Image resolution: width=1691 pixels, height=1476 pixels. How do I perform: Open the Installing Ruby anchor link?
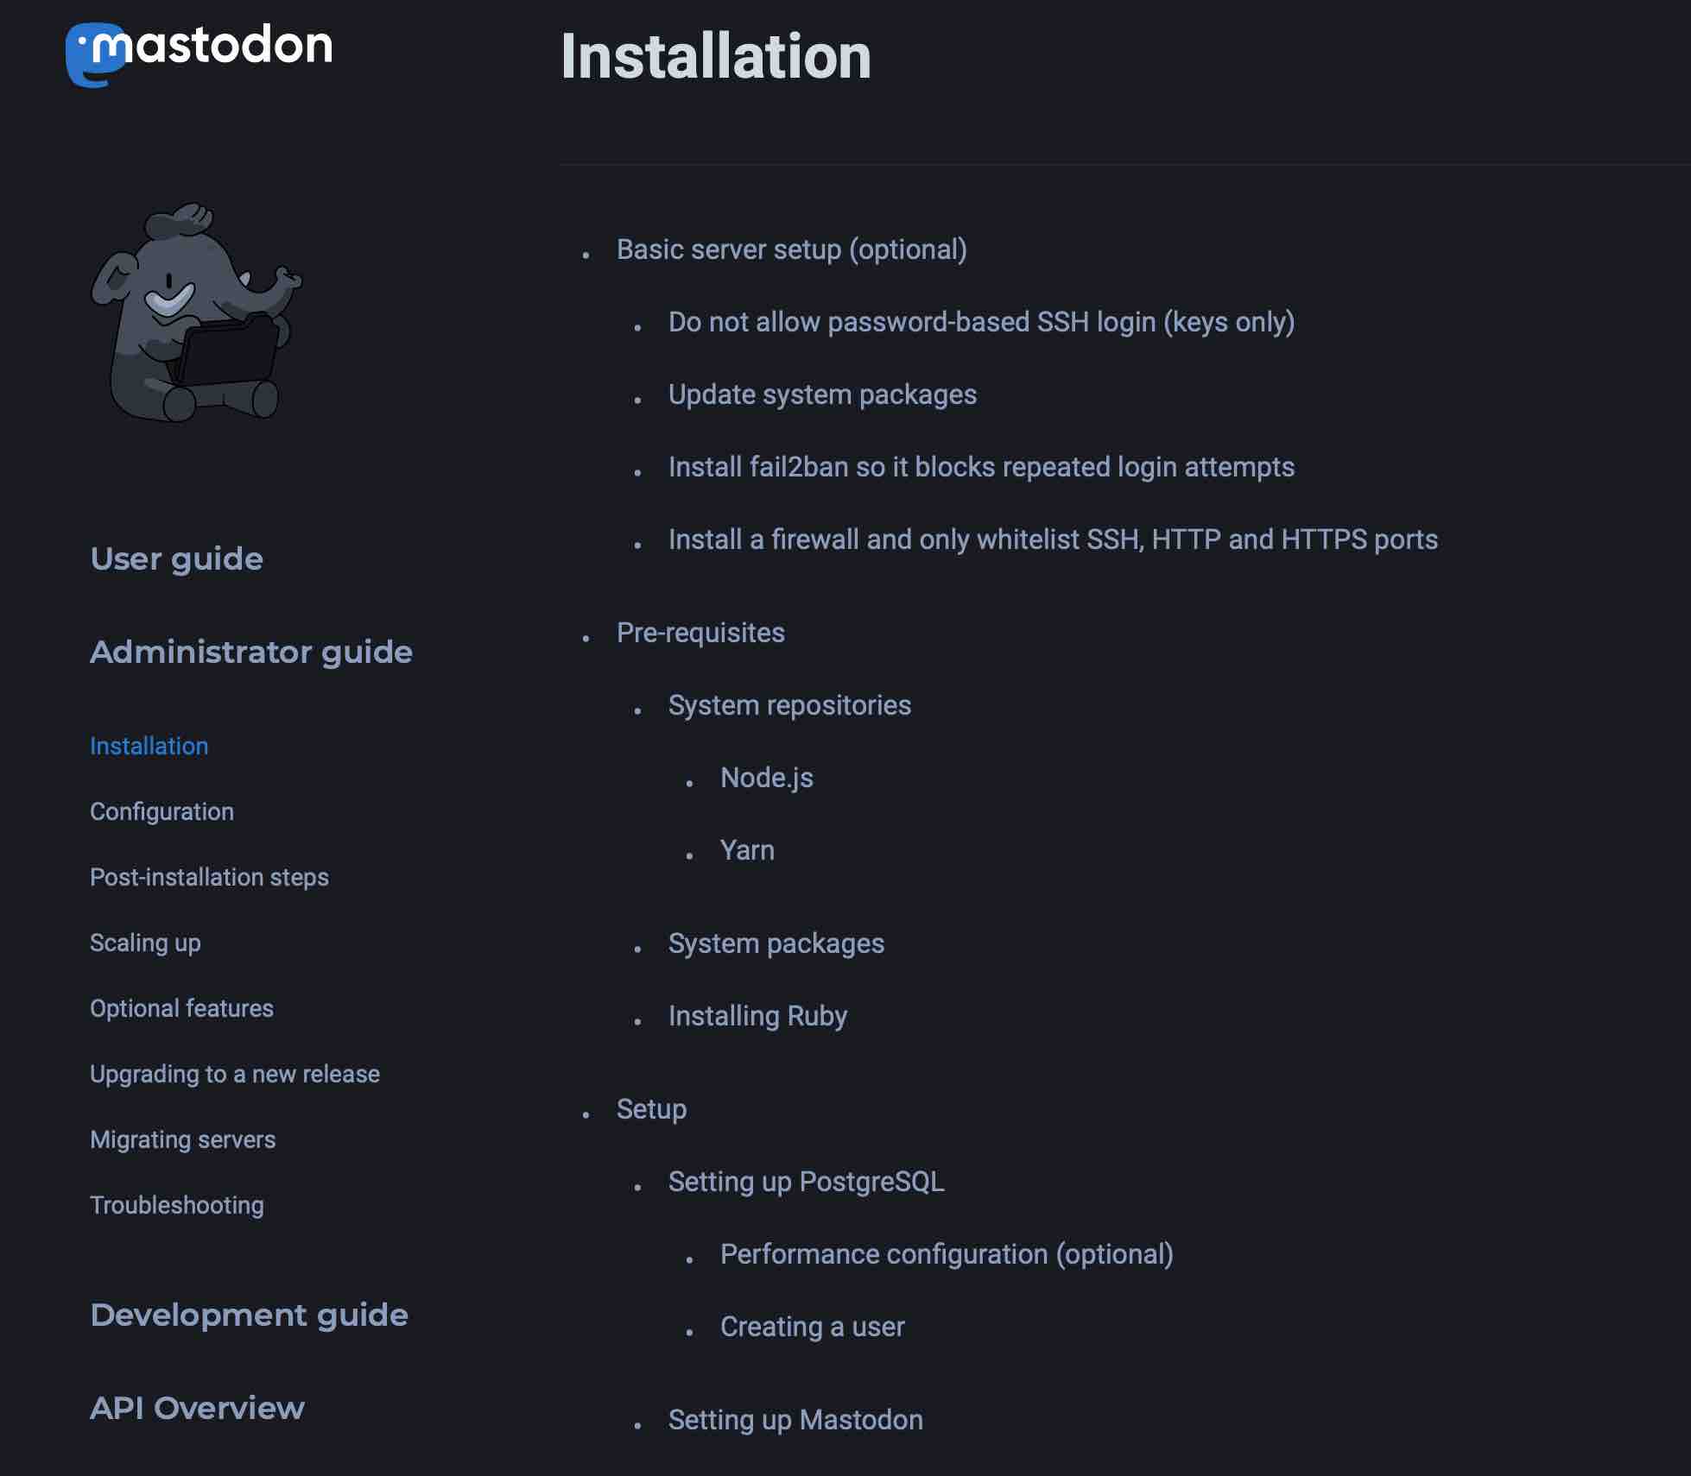coord(757,1017)
